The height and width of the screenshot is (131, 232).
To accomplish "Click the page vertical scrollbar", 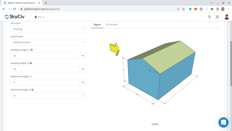I will tap(231, 63).
